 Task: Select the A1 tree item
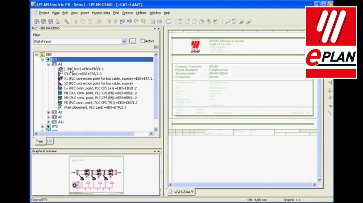click(x=60, y=64)
